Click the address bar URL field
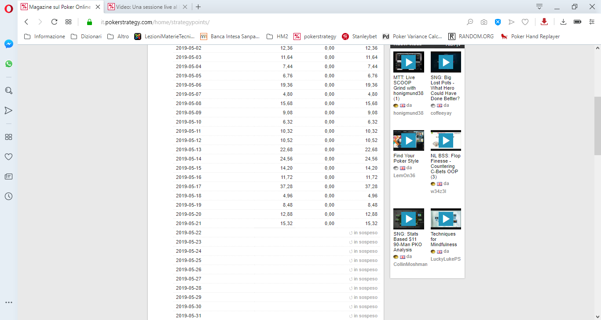The width and height of the screenshot is (601, 320). click(x=282, y=22)
